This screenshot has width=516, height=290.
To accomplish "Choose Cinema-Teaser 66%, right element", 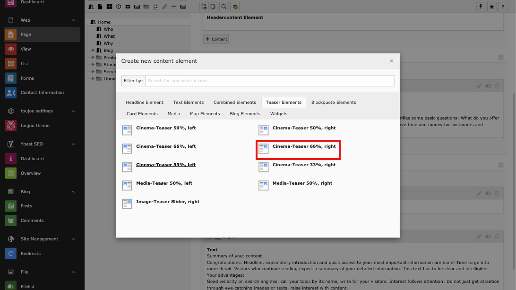I will point(304,146).
